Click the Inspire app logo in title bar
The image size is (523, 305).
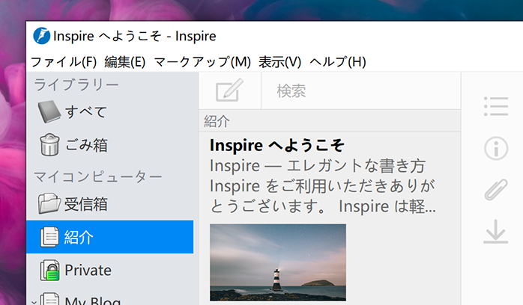tap(42, 36)
